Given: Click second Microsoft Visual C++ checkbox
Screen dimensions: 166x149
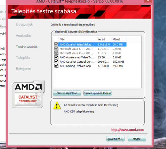Looking at the screenshot, I should click(x=56, y=53).
